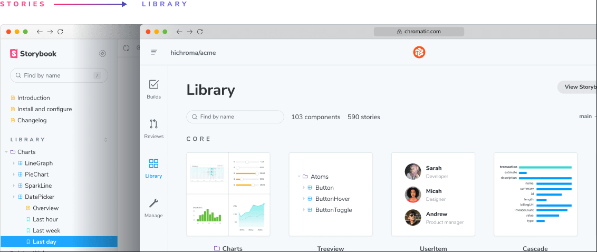Expand the LineGraph component
This screenshot has height=252, width=597.
point(14,163)
